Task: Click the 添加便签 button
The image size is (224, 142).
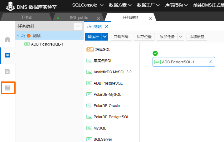Action: point(197,37)
